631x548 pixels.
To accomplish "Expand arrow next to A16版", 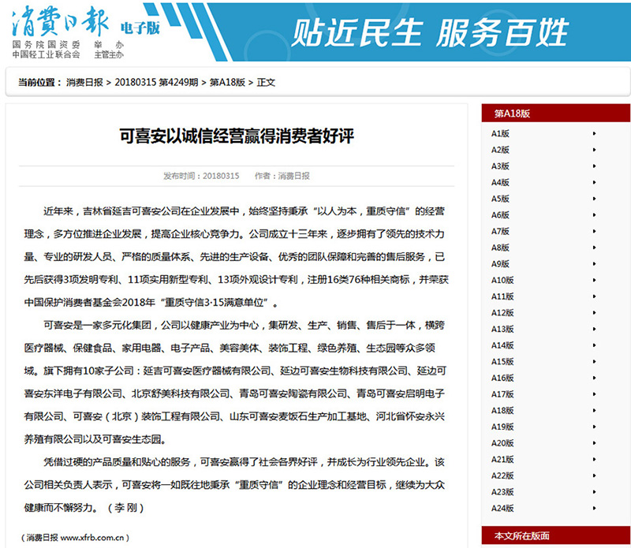I will coord(595,378).
